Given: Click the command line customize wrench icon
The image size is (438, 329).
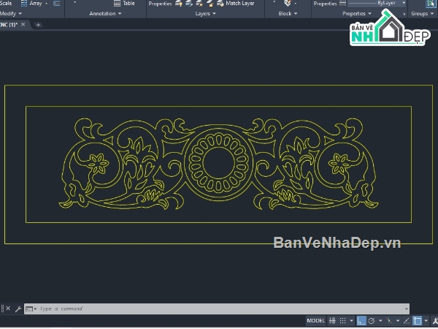Looking at the screenshot, I should [x=18, y=309].
